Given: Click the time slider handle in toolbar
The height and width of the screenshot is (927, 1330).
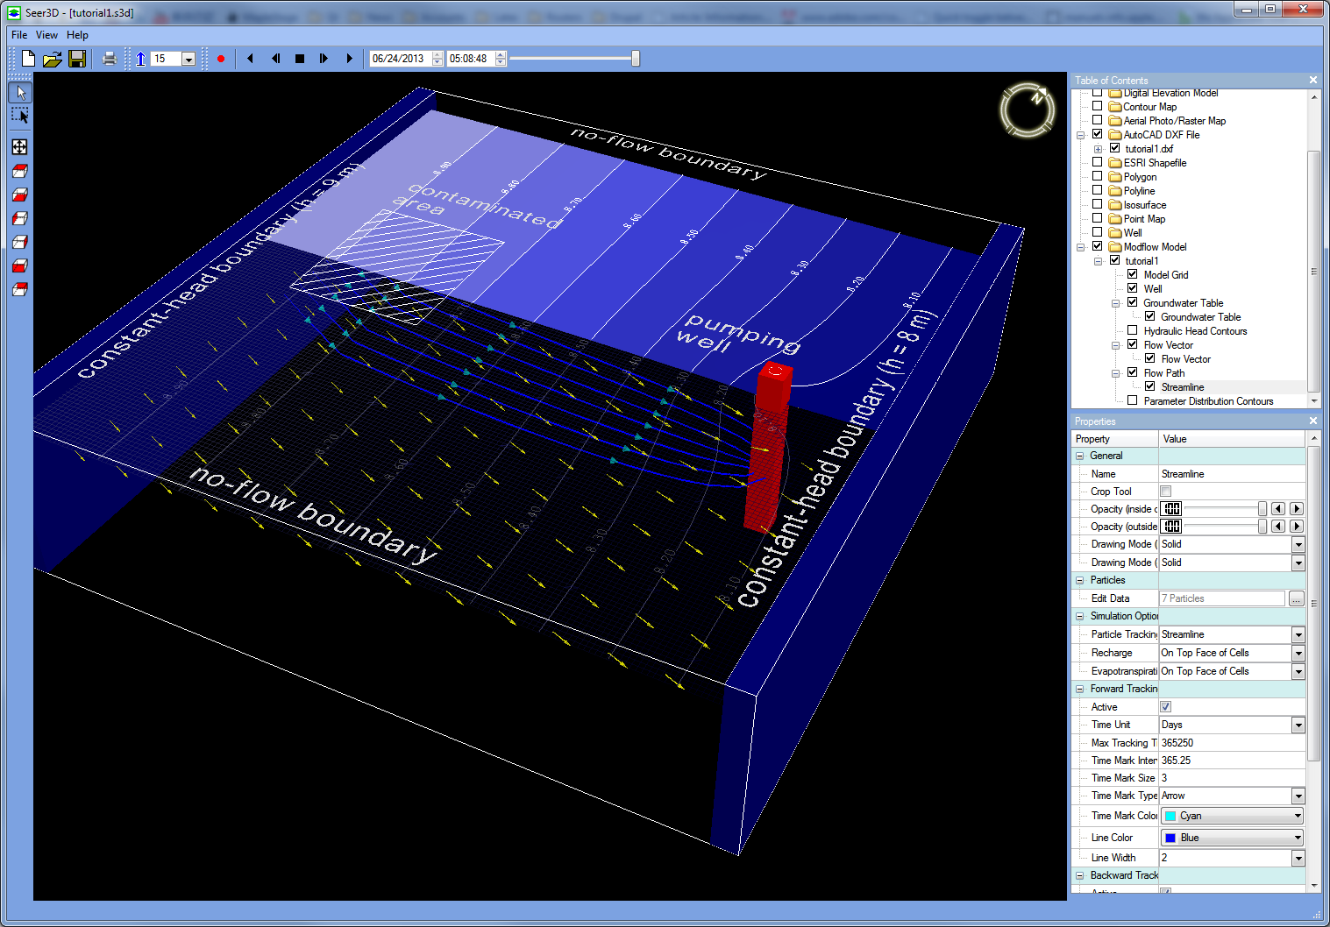Looking at the screenshot, I should pos(636,59).
